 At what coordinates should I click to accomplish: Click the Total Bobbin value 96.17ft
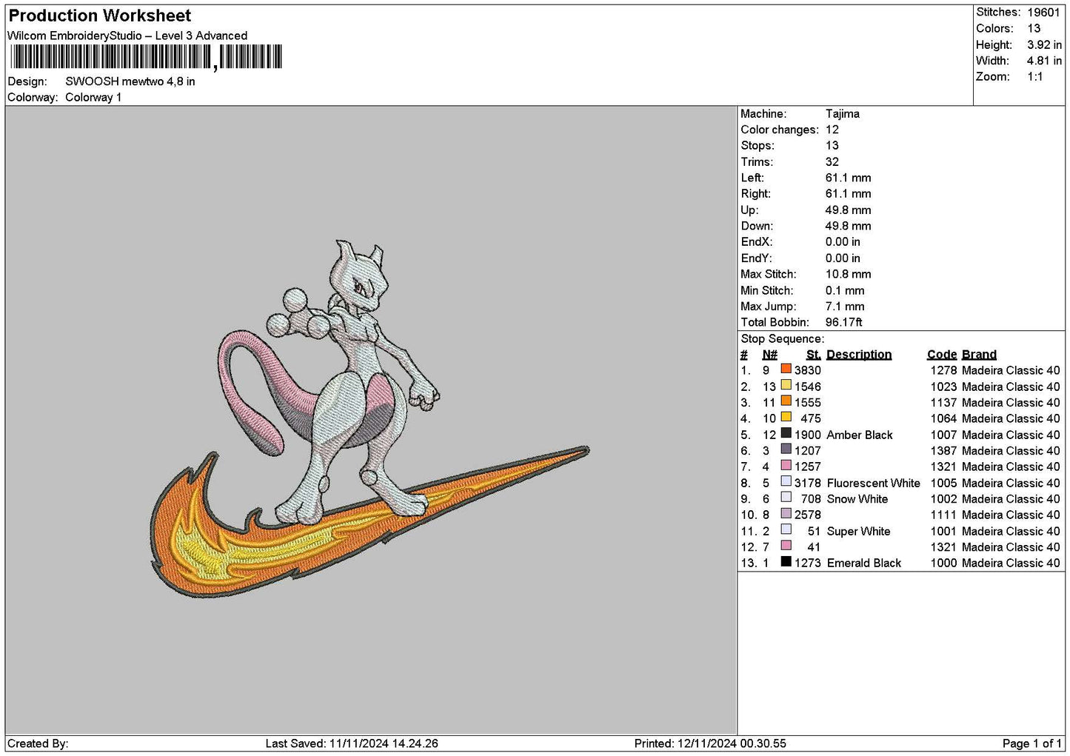coord(844,322)
